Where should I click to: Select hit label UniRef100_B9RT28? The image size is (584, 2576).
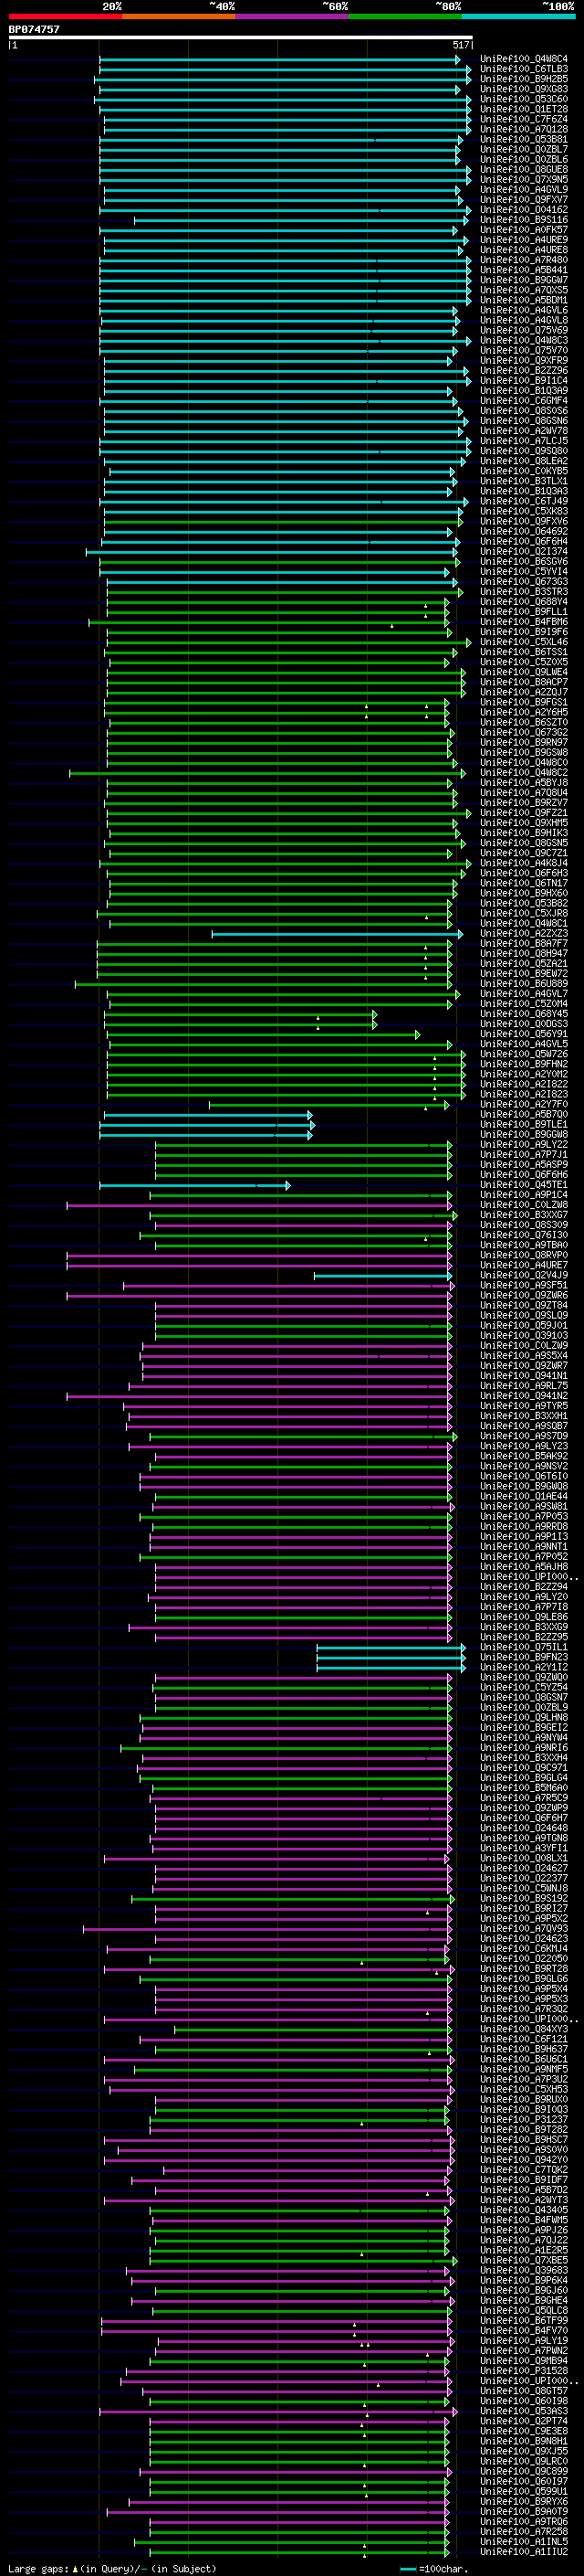pos(524,1968)
